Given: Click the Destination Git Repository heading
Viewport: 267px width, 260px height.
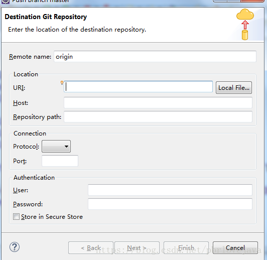Looking at the screenshot, I should 46,17.
